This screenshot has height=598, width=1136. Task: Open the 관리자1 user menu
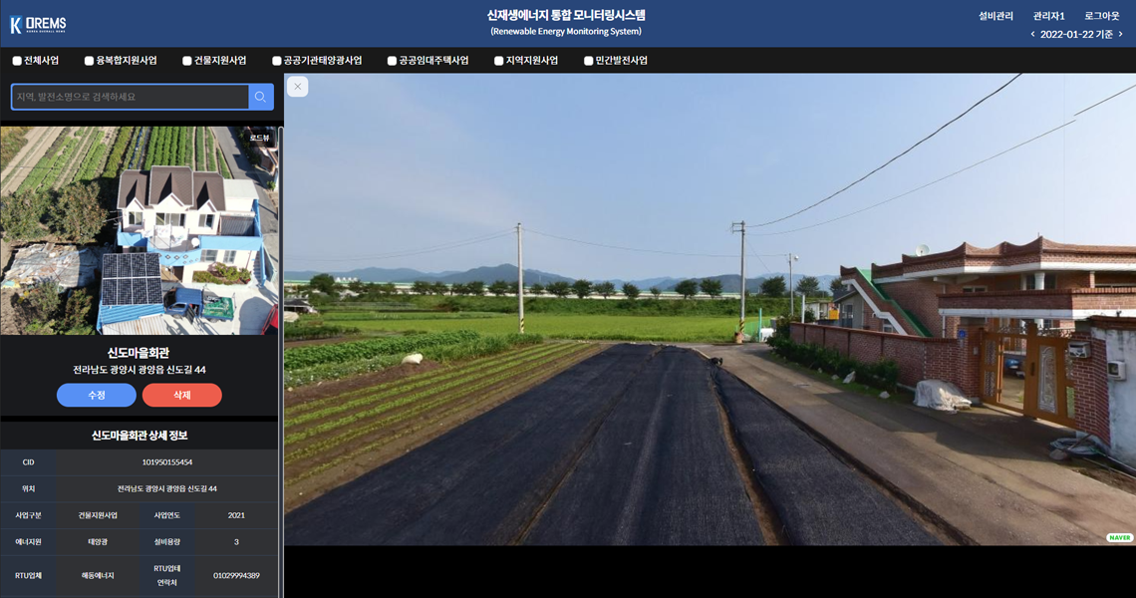coord(1048,16)
